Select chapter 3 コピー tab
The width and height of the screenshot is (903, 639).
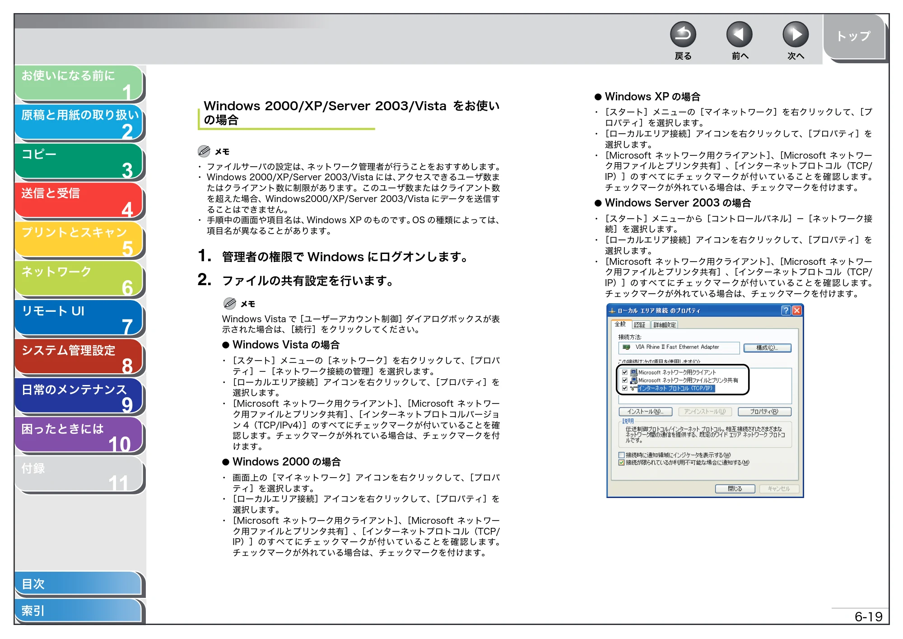click(x=79, y=161)
